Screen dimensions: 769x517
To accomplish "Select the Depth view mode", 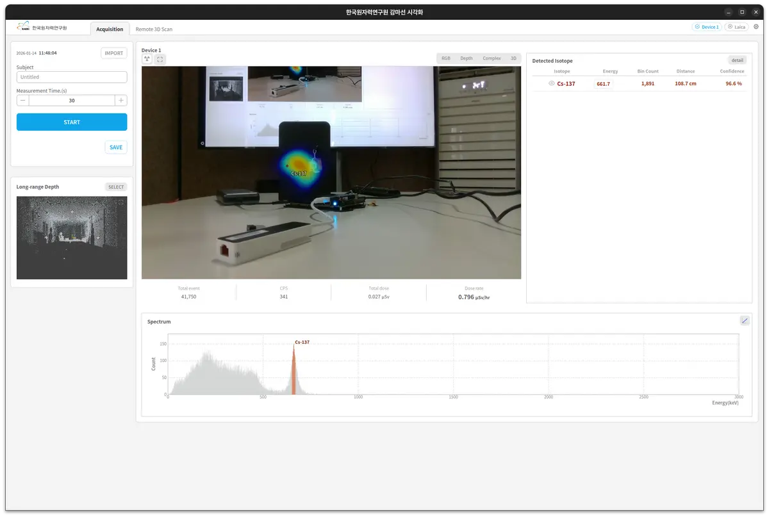I will pos(466,58).
